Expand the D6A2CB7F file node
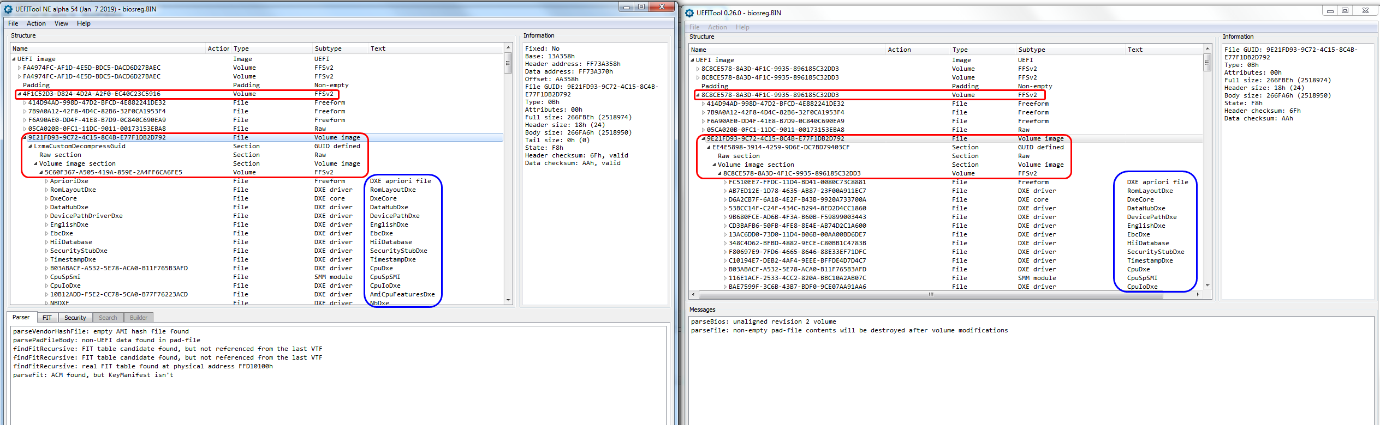The width and height of the screenshot is (1380, 425). [x=725, y=199]
